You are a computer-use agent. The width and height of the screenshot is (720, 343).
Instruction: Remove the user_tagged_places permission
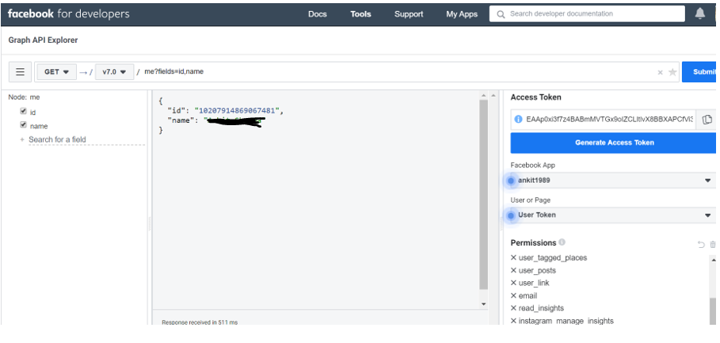[x=513, y=257]
